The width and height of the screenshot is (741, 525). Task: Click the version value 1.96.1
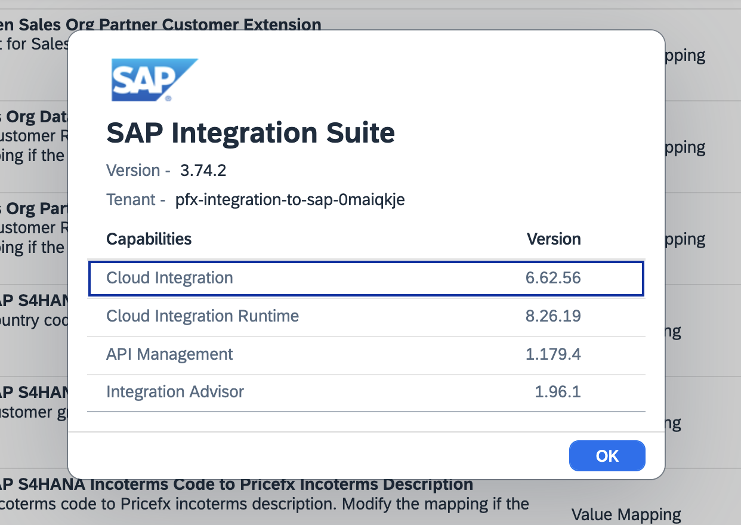(557, 392)
